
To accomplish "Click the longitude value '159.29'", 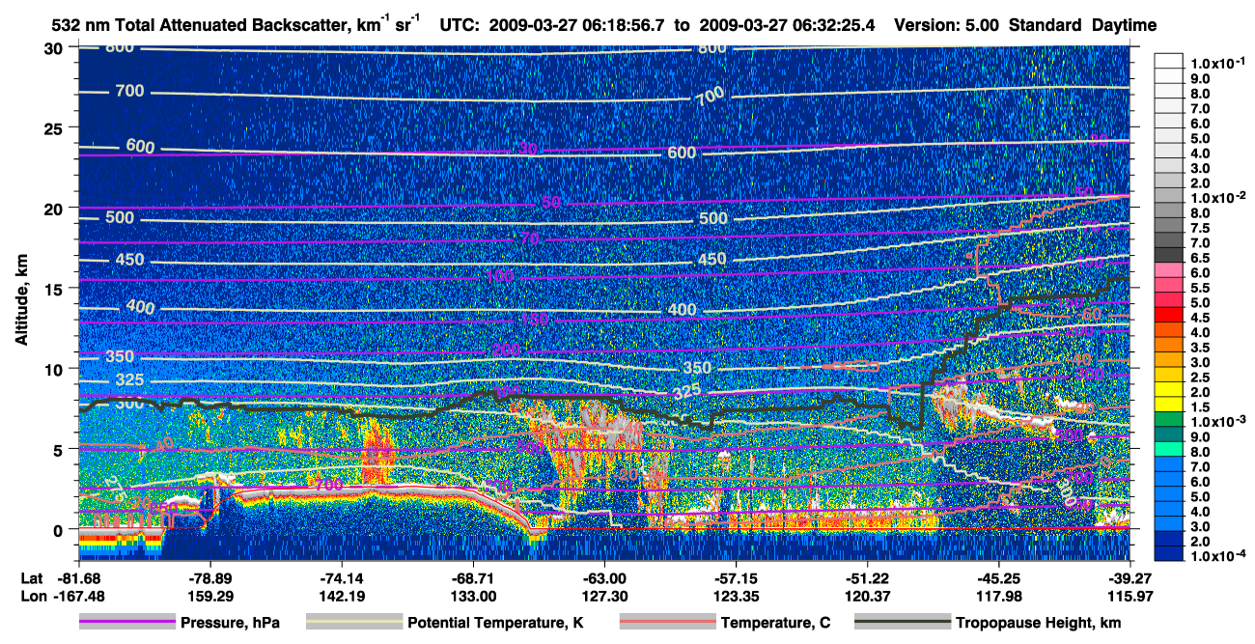I will (209, 596).
